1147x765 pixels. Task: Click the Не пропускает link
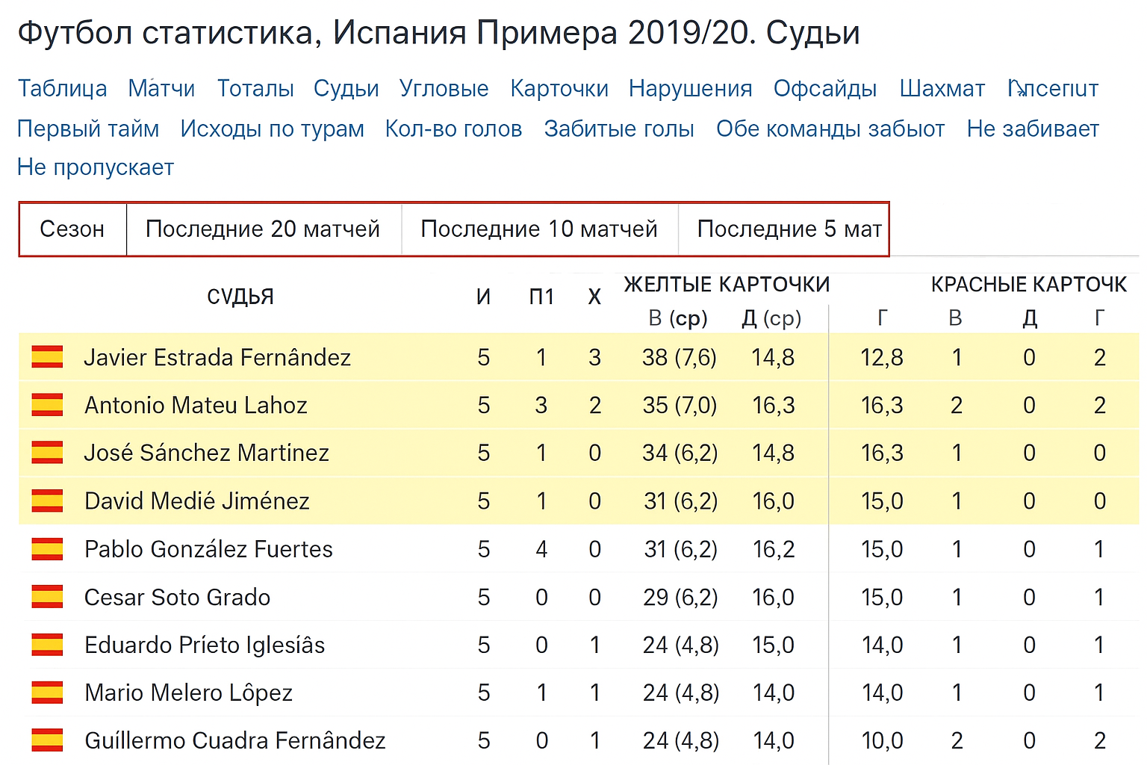point(96,167)
